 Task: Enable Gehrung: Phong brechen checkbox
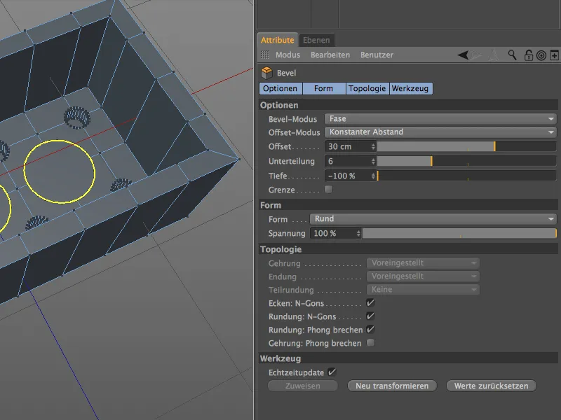(371, 343)
